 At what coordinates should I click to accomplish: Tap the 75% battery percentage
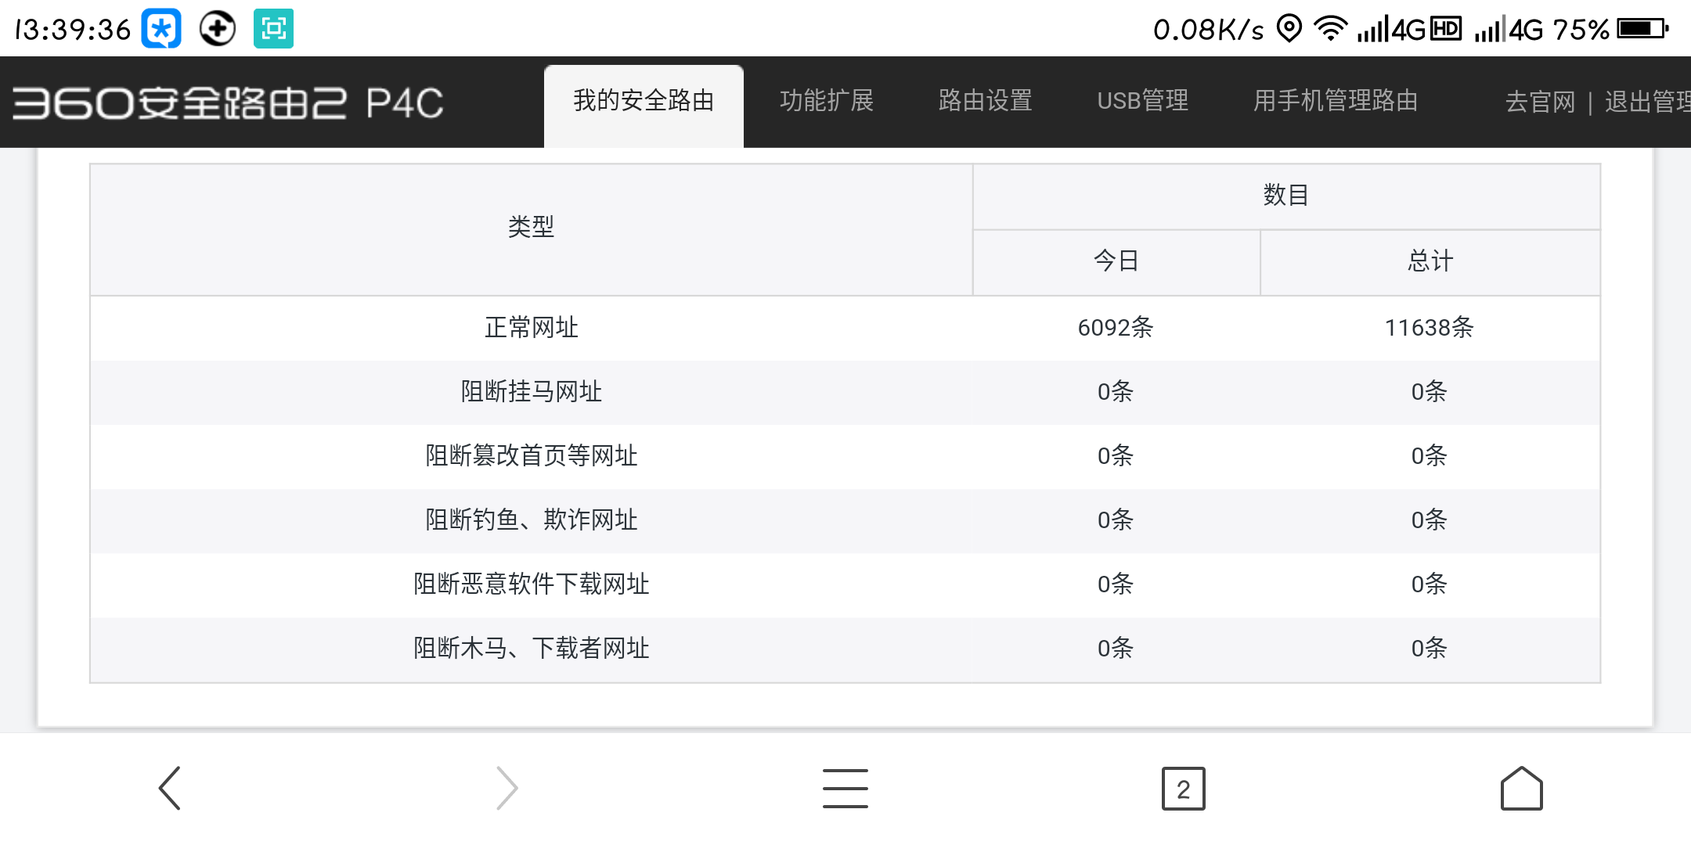tap(1581, 30)
